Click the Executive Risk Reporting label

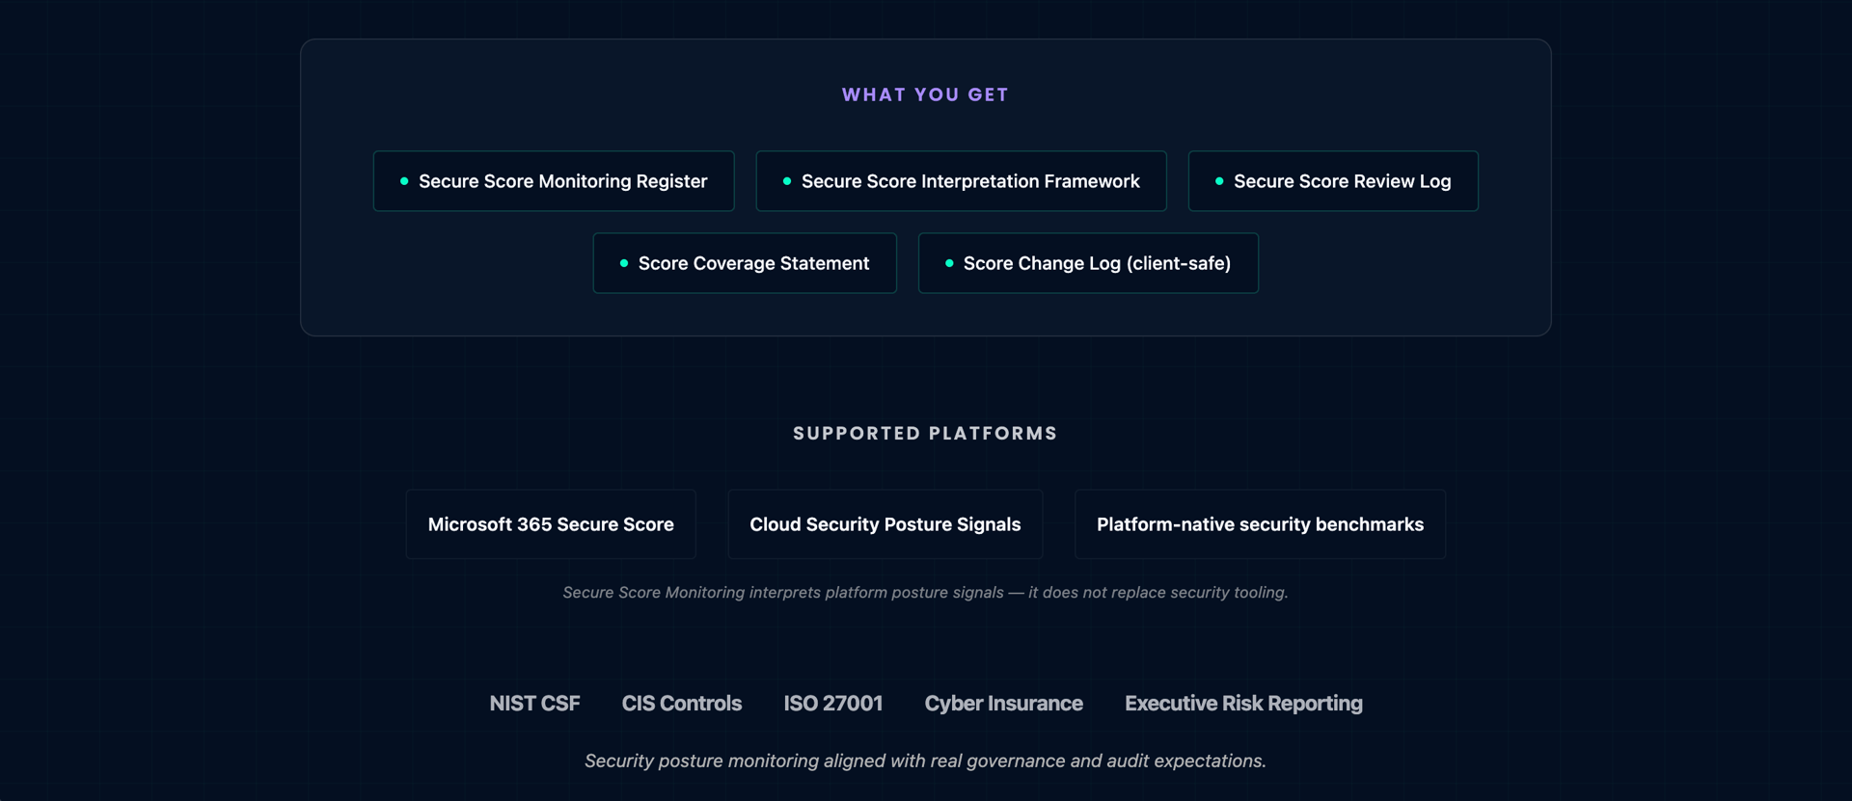[1243, 704]
